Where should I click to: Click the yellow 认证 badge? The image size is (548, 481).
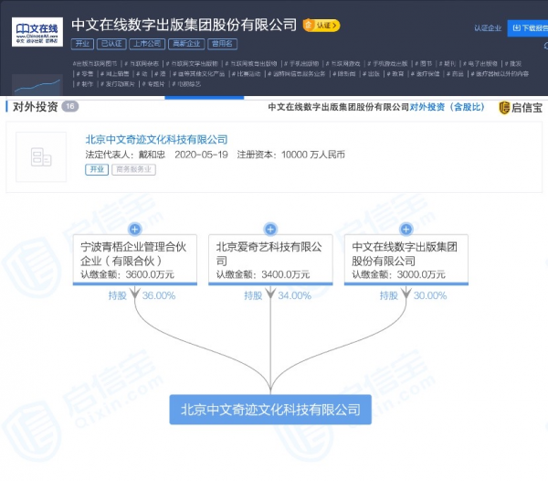(x=321, y=26)
